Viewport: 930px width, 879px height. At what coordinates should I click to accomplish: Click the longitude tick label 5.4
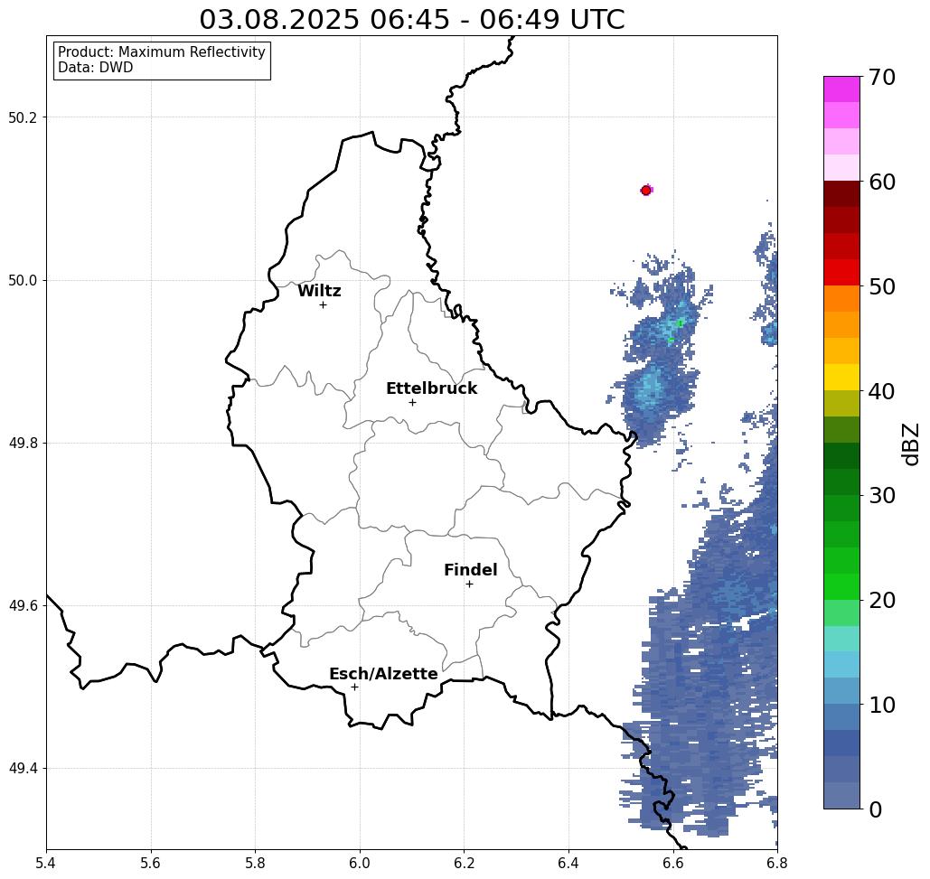(x=46, y=863)
